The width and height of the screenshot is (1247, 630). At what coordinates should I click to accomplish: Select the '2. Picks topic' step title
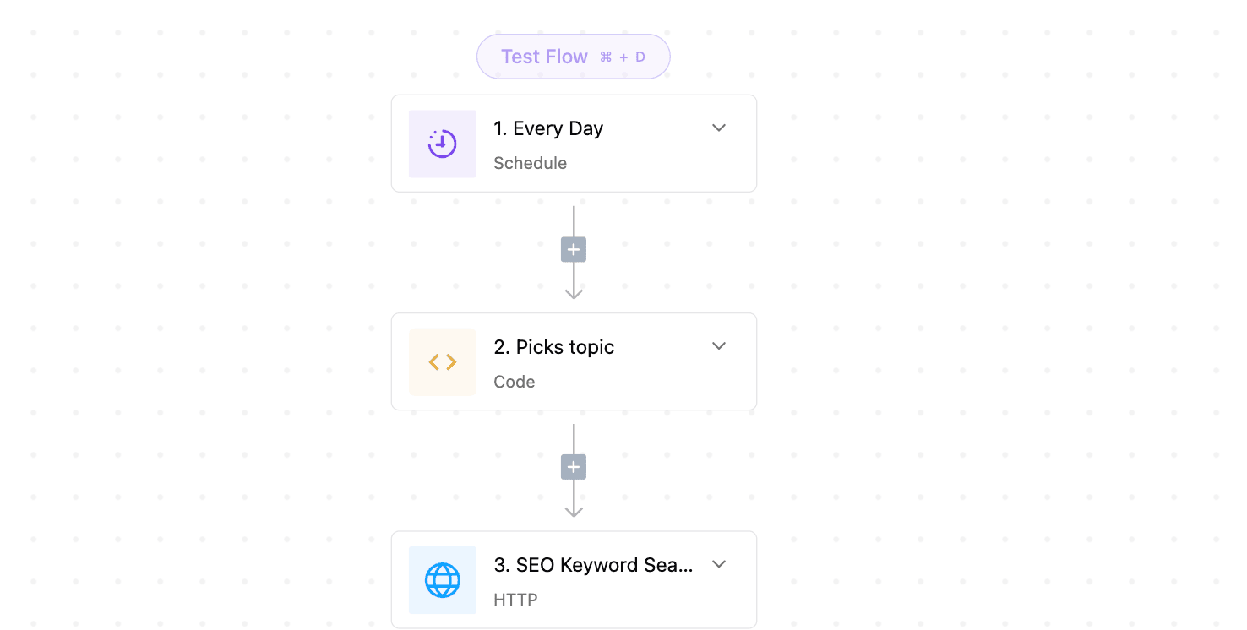tap(553, 347)
